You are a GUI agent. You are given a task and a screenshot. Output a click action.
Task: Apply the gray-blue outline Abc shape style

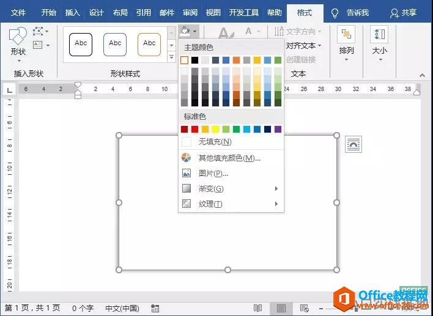coord(115,45)
